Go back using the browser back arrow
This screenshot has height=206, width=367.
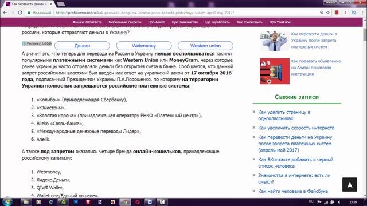tap(5, 13)
